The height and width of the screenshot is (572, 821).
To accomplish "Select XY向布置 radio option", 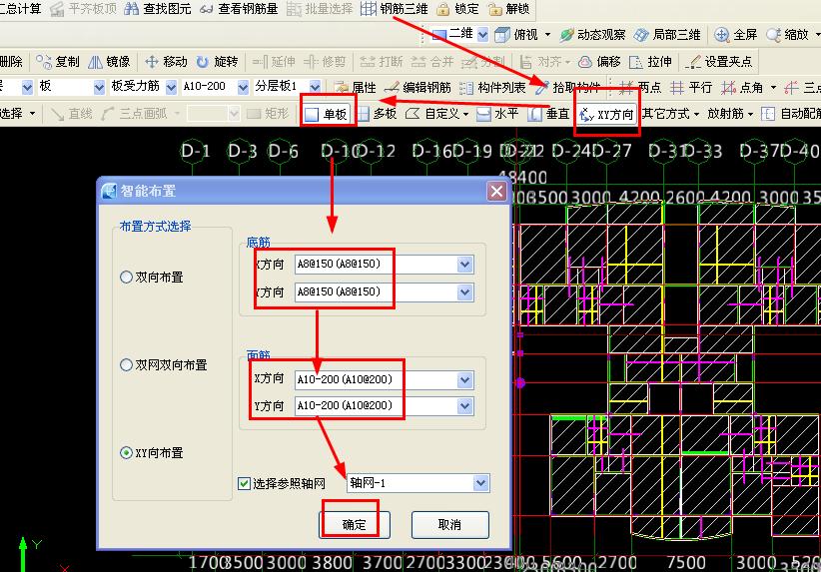I will click(152, 452).
